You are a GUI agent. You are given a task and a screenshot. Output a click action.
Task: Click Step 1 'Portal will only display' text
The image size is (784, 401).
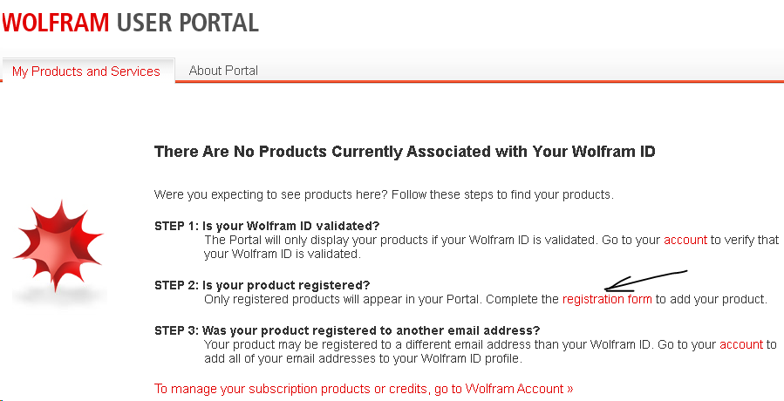432,240
